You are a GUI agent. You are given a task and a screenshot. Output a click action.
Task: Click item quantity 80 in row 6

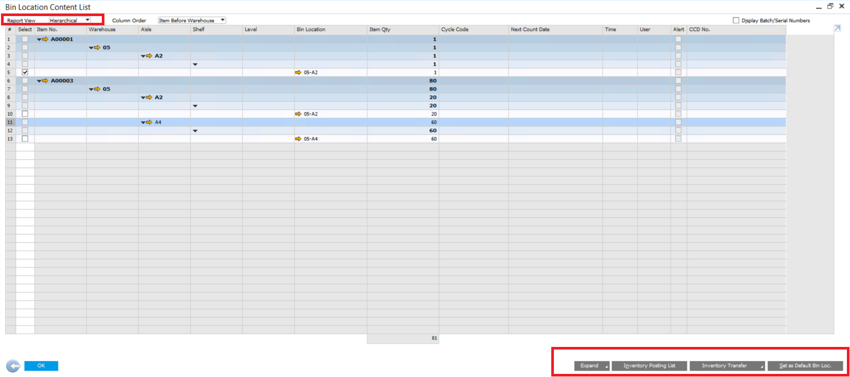coord(433,81)
